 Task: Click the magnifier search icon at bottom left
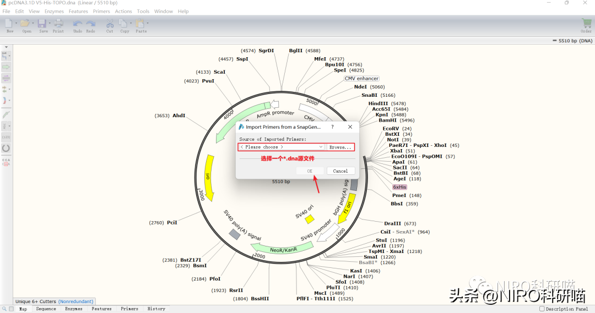[x=4, y=309]
